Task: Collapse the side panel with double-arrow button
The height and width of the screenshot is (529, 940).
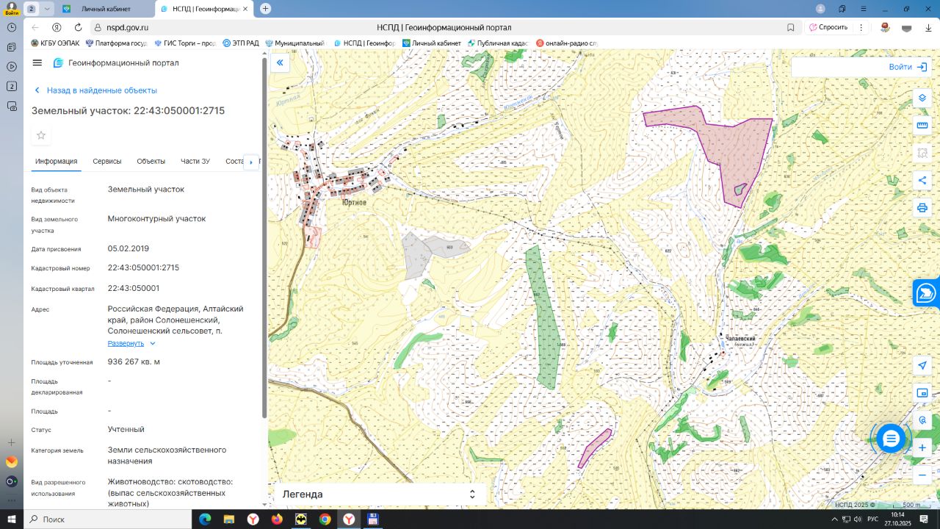Action: (280, 63)
